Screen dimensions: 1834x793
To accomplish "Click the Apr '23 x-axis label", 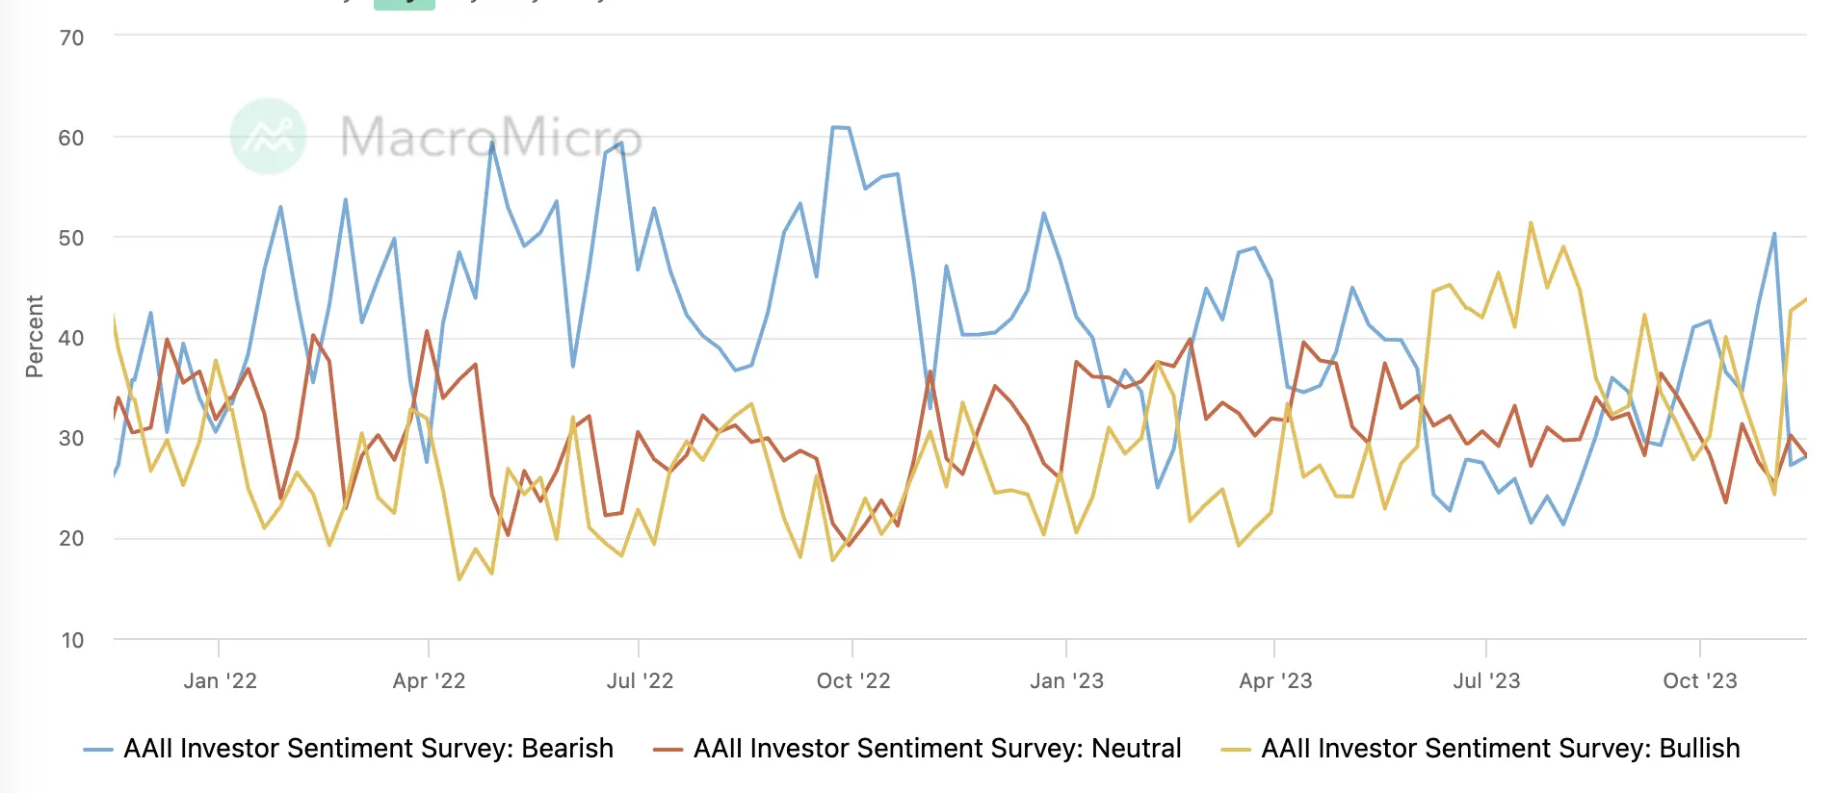I will pos(1275,681).
